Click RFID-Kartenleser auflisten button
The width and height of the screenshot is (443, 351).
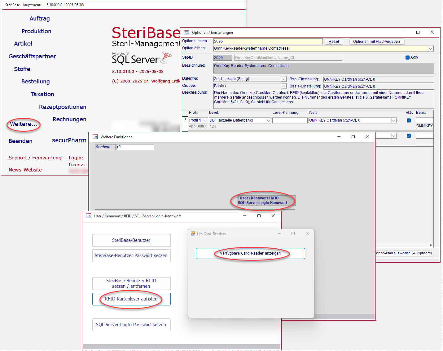131,299
